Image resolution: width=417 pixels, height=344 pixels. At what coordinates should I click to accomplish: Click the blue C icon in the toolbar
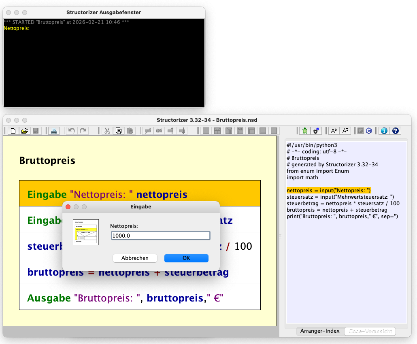pos(368,131)
